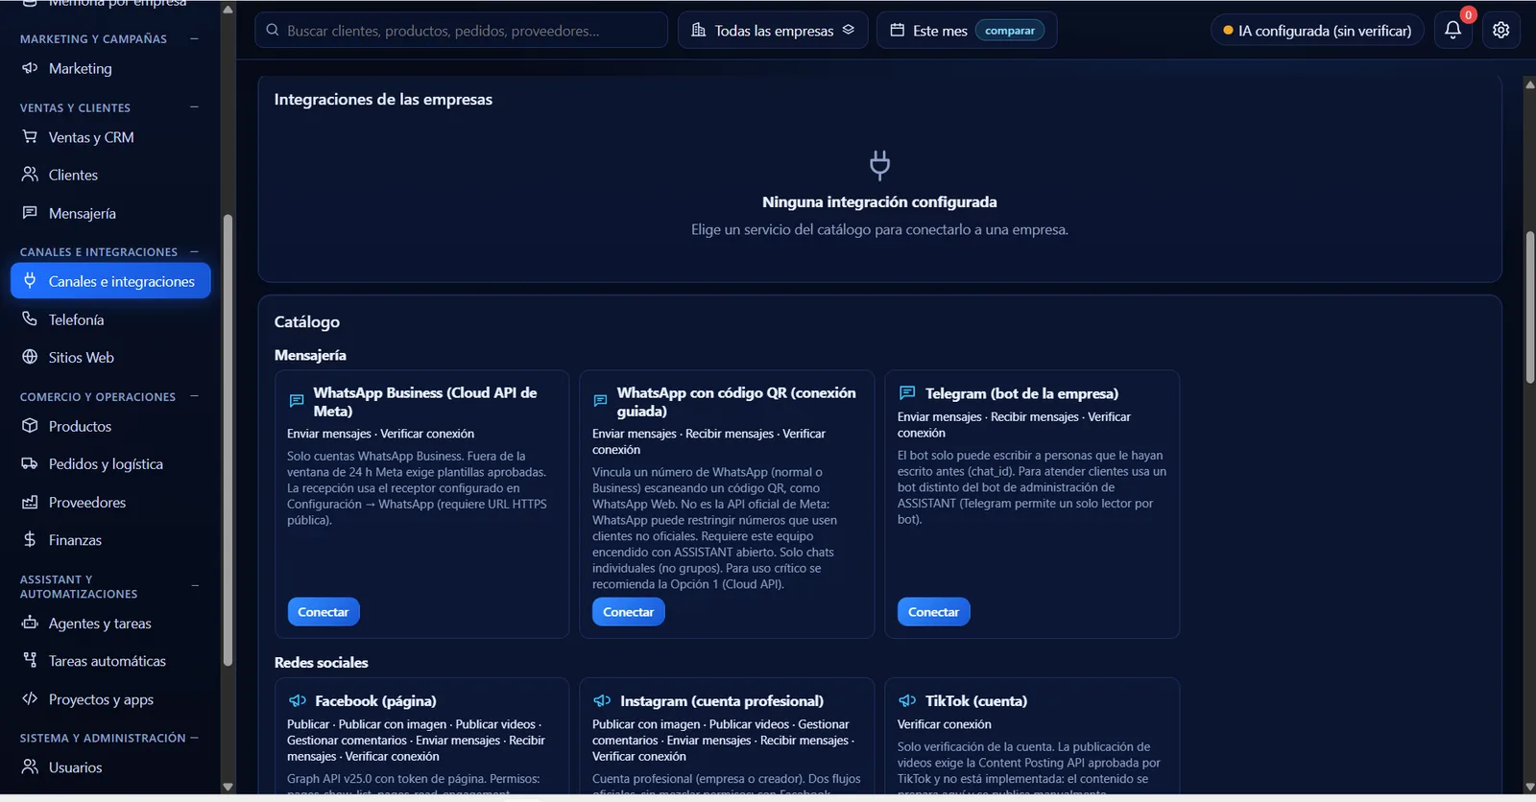1536x802 pixels.
Task: Click the search magnifier icon
Action: click(273, 30)
